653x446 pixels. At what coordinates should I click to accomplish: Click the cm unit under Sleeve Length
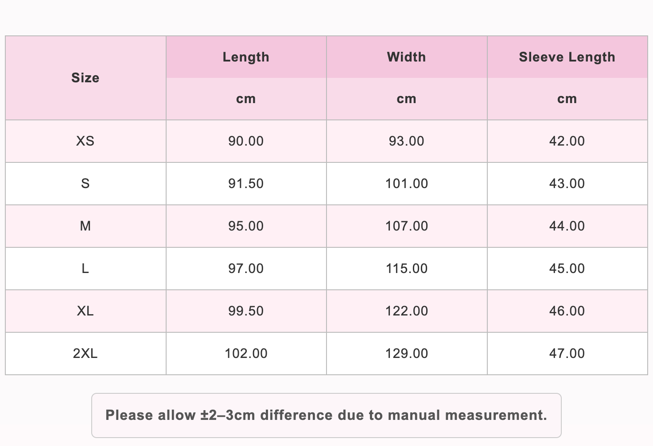pos(567,99)
